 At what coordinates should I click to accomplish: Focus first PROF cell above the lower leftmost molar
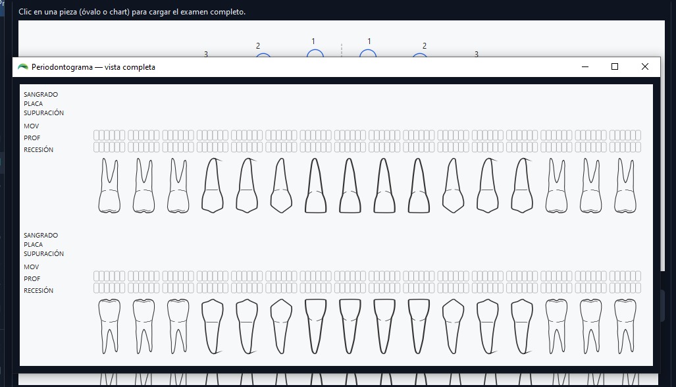(96, 276)
